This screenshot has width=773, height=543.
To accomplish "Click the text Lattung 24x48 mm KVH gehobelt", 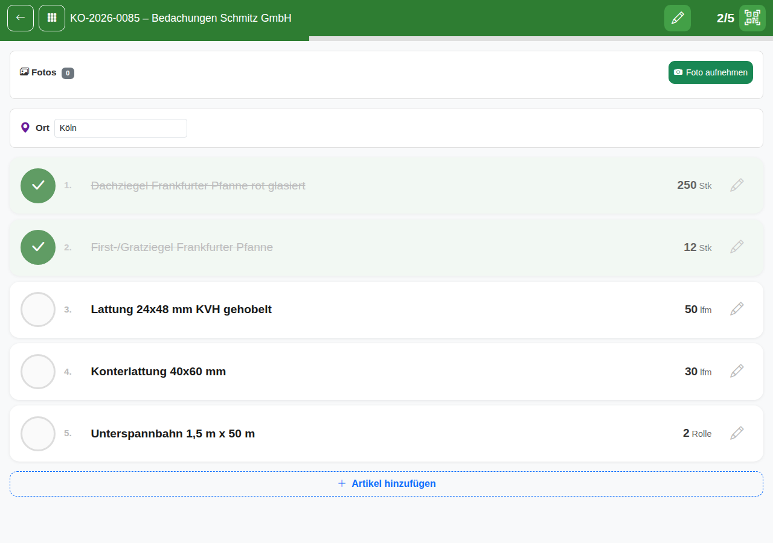I will [x=181, y=310].
